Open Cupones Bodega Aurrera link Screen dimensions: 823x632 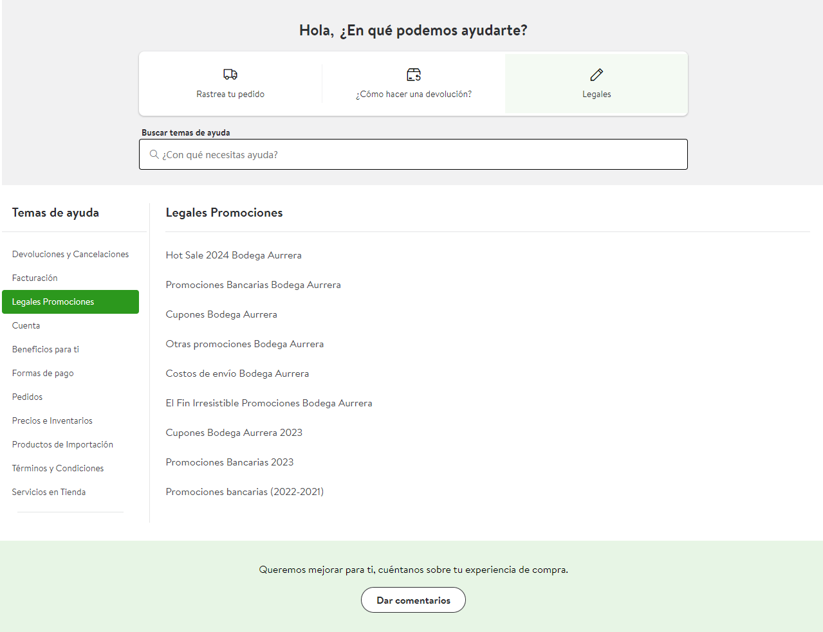(x=221, y=314)
